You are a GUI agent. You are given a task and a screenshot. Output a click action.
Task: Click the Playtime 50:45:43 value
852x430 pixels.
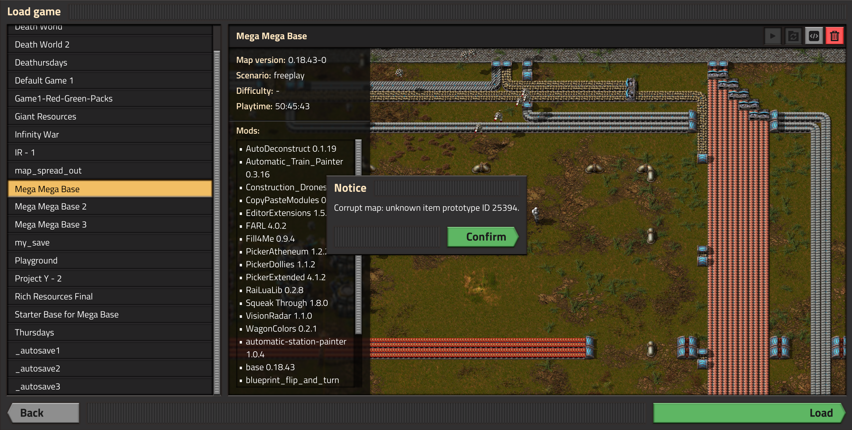(292, 106)
